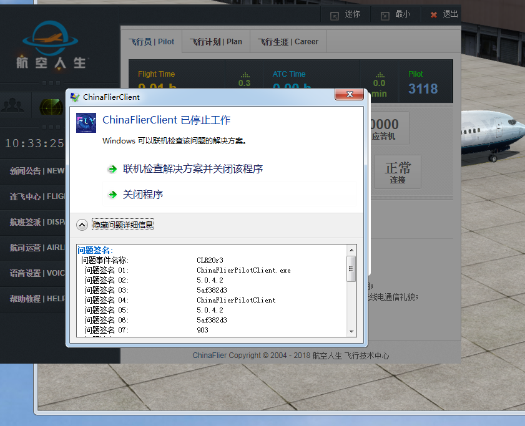Click the ChinaFlierClient 已停止工作 heading
Screen dimensions: 525x426
(167, 120)
